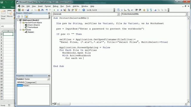Screen dimensions: 191x107
Task: Toggle Design Mode icon in the toolbar
Action: (65, 10)
